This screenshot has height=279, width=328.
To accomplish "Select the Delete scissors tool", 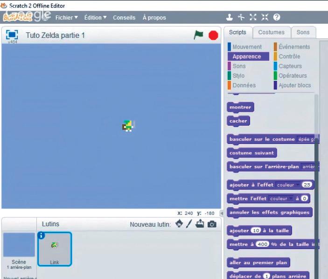I will pyautogui.click(x=241, y=17).
